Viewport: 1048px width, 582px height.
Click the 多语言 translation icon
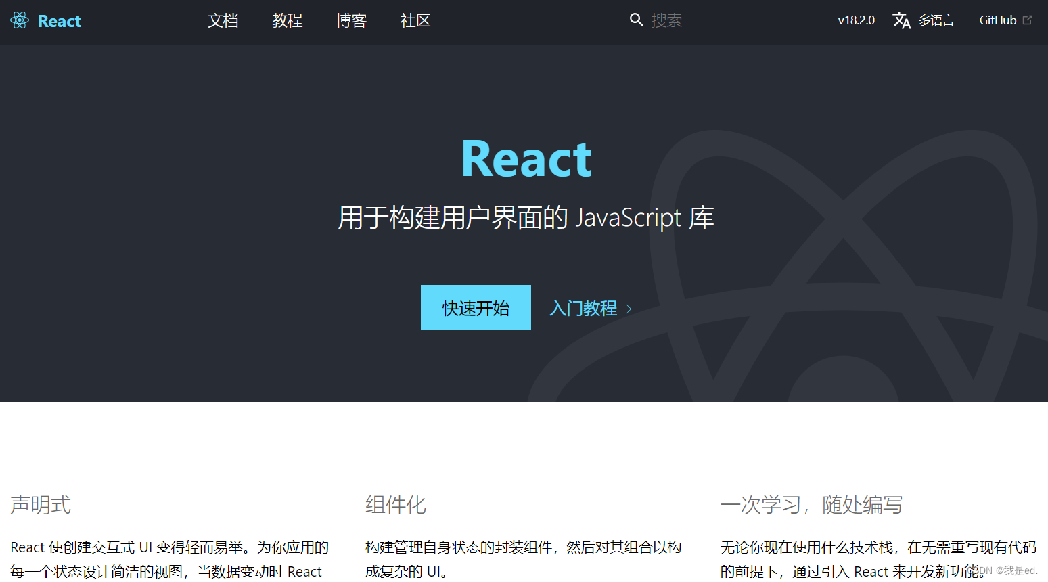903,21
